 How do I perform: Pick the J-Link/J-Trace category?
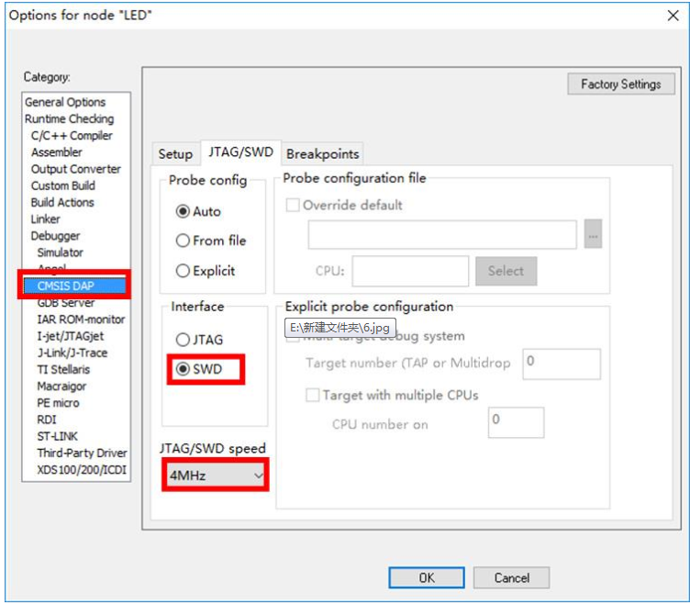pyautogui.click(x=72, y=353)
